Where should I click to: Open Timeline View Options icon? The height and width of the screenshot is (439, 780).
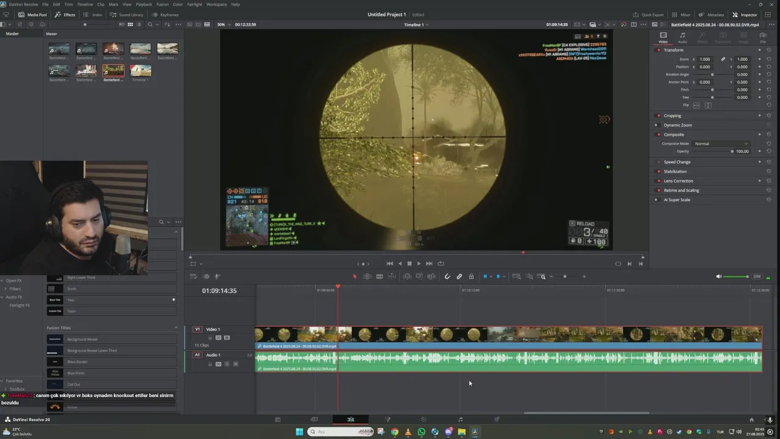[194, 276]
